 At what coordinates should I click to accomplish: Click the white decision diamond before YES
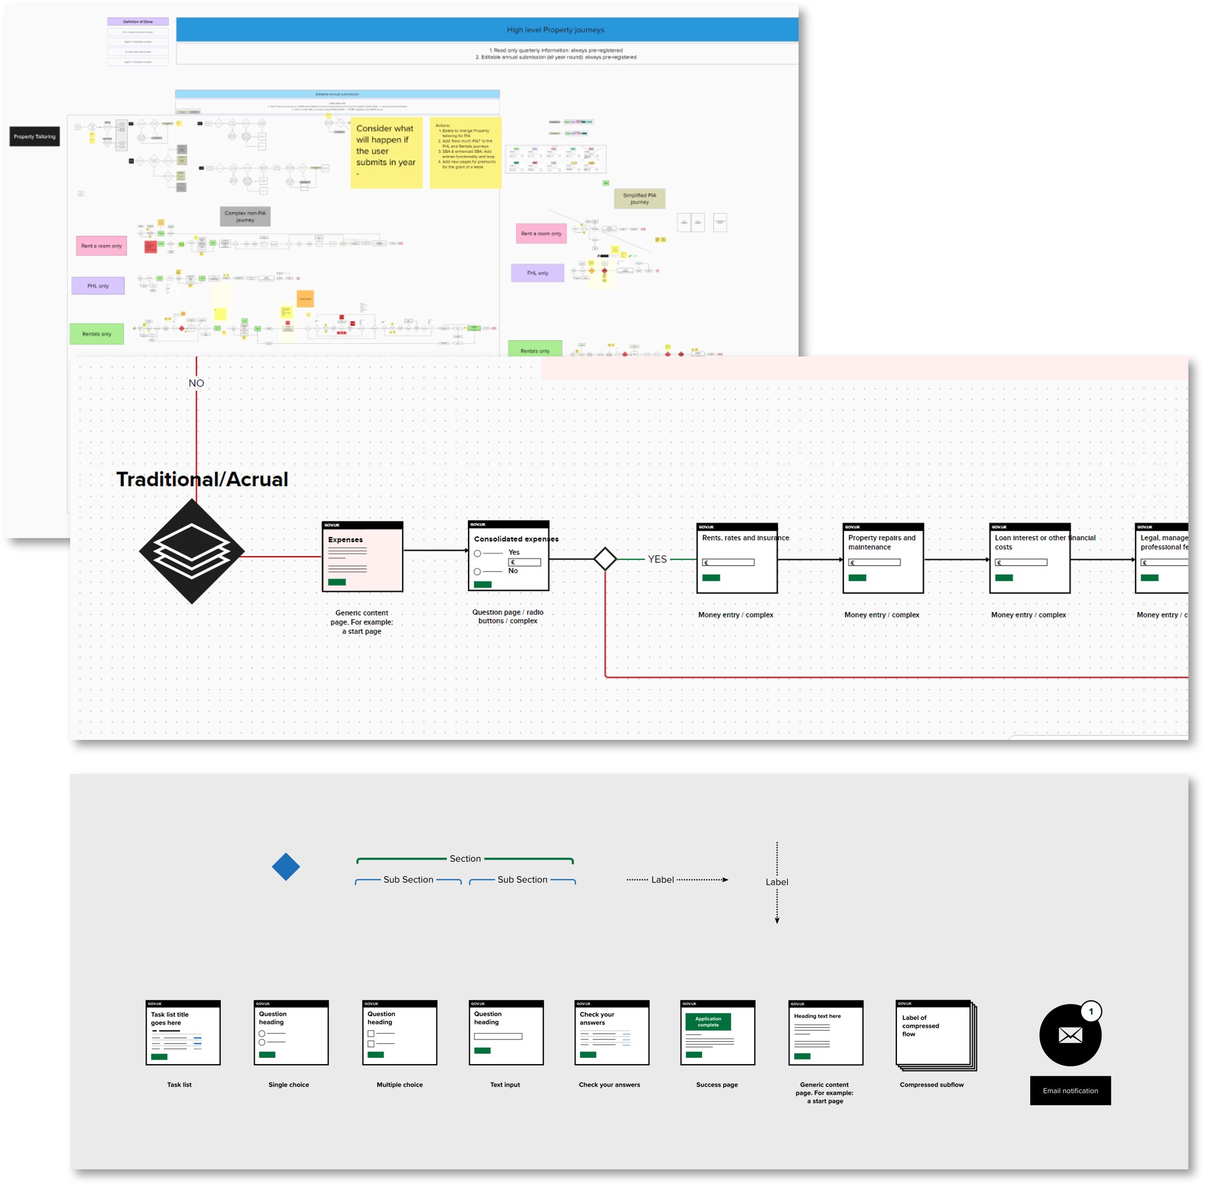tap(604, 559)
